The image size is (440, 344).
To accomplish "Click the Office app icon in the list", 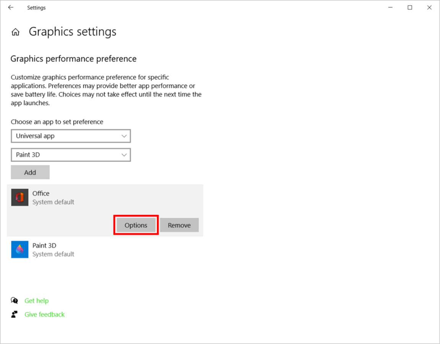I will (20, 197).
